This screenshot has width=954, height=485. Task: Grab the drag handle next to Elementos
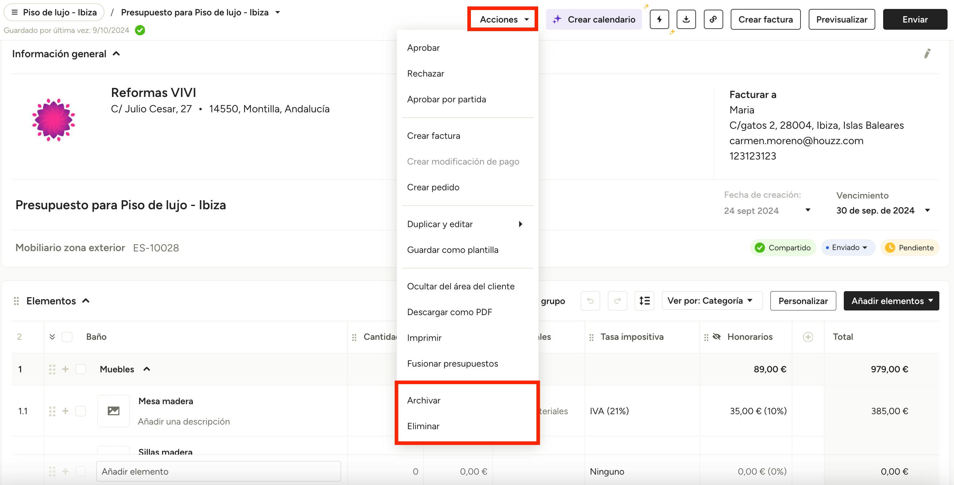pos(16,301)
